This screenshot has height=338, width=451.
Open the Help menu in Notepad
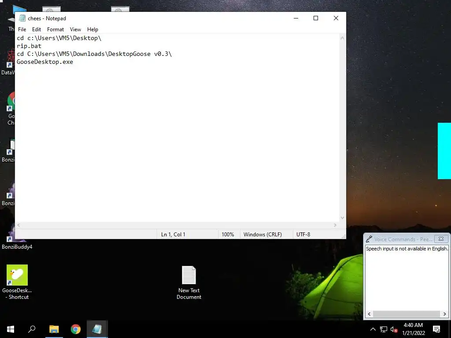[92, 29]
